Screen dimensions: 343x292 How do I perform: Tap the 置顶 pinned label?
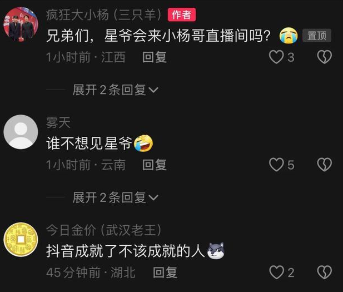tap(317, 36)
